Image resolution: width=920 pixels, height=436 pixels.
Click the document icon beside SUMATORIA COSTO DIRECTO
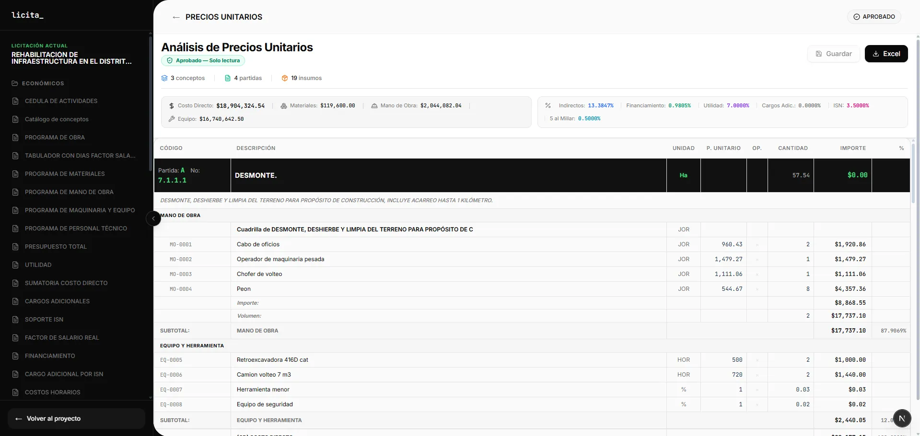(15, 283)
